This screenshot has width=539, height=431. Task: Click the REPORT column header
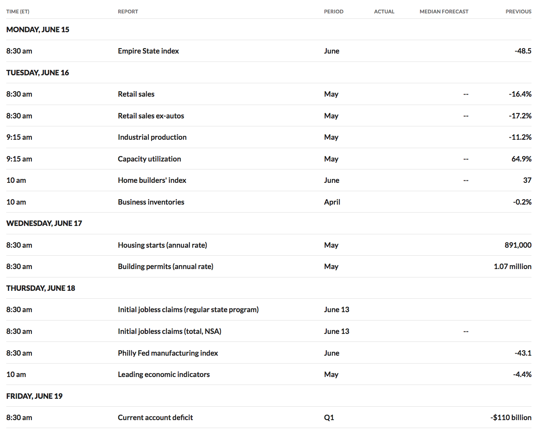click(x=128, y=12)
